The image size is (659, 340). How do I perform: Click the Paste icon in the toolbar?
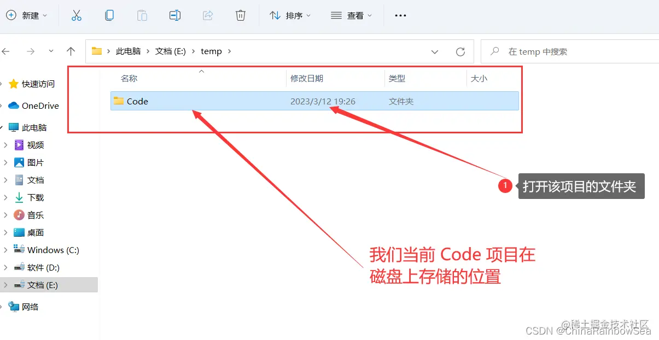click(142, 15)
